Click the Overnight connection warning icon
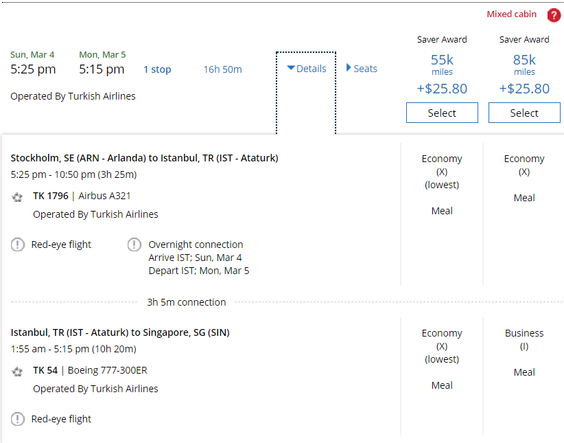 coord(134,245)
